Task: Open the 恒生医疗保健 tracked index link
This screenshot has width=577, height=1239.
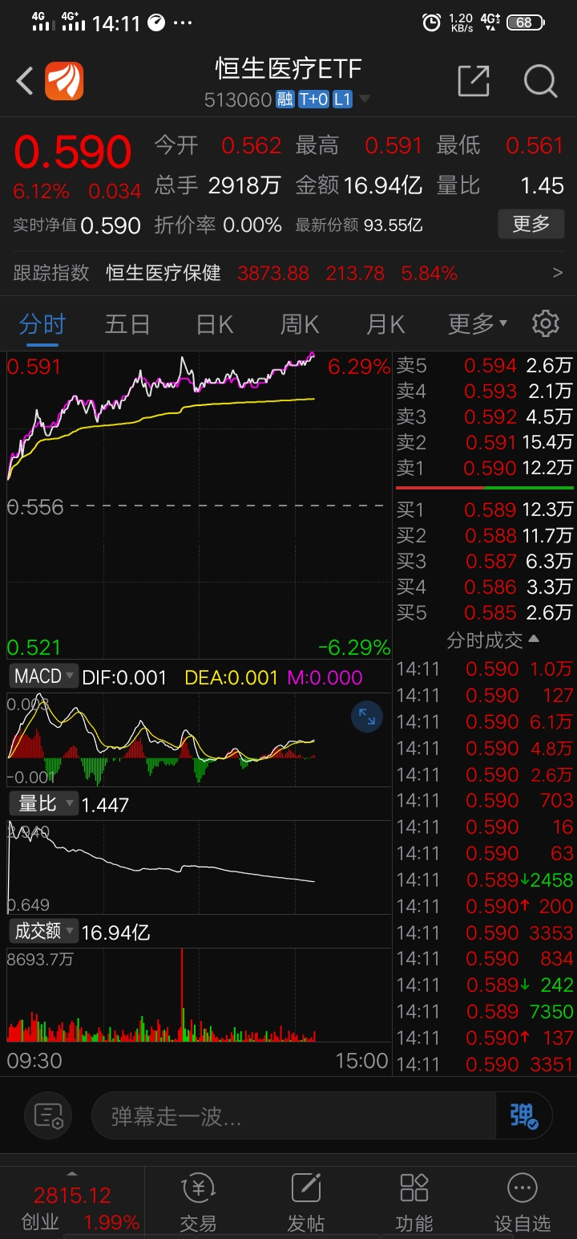Action: pyautogui.click(x=163, y=273)
